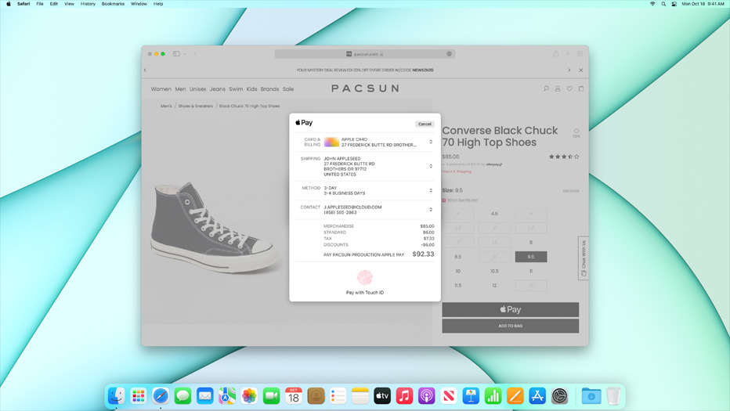Select shoe size 11
Image resolution: width=730 pixels, height=411 pixels.
coord(531,271)
